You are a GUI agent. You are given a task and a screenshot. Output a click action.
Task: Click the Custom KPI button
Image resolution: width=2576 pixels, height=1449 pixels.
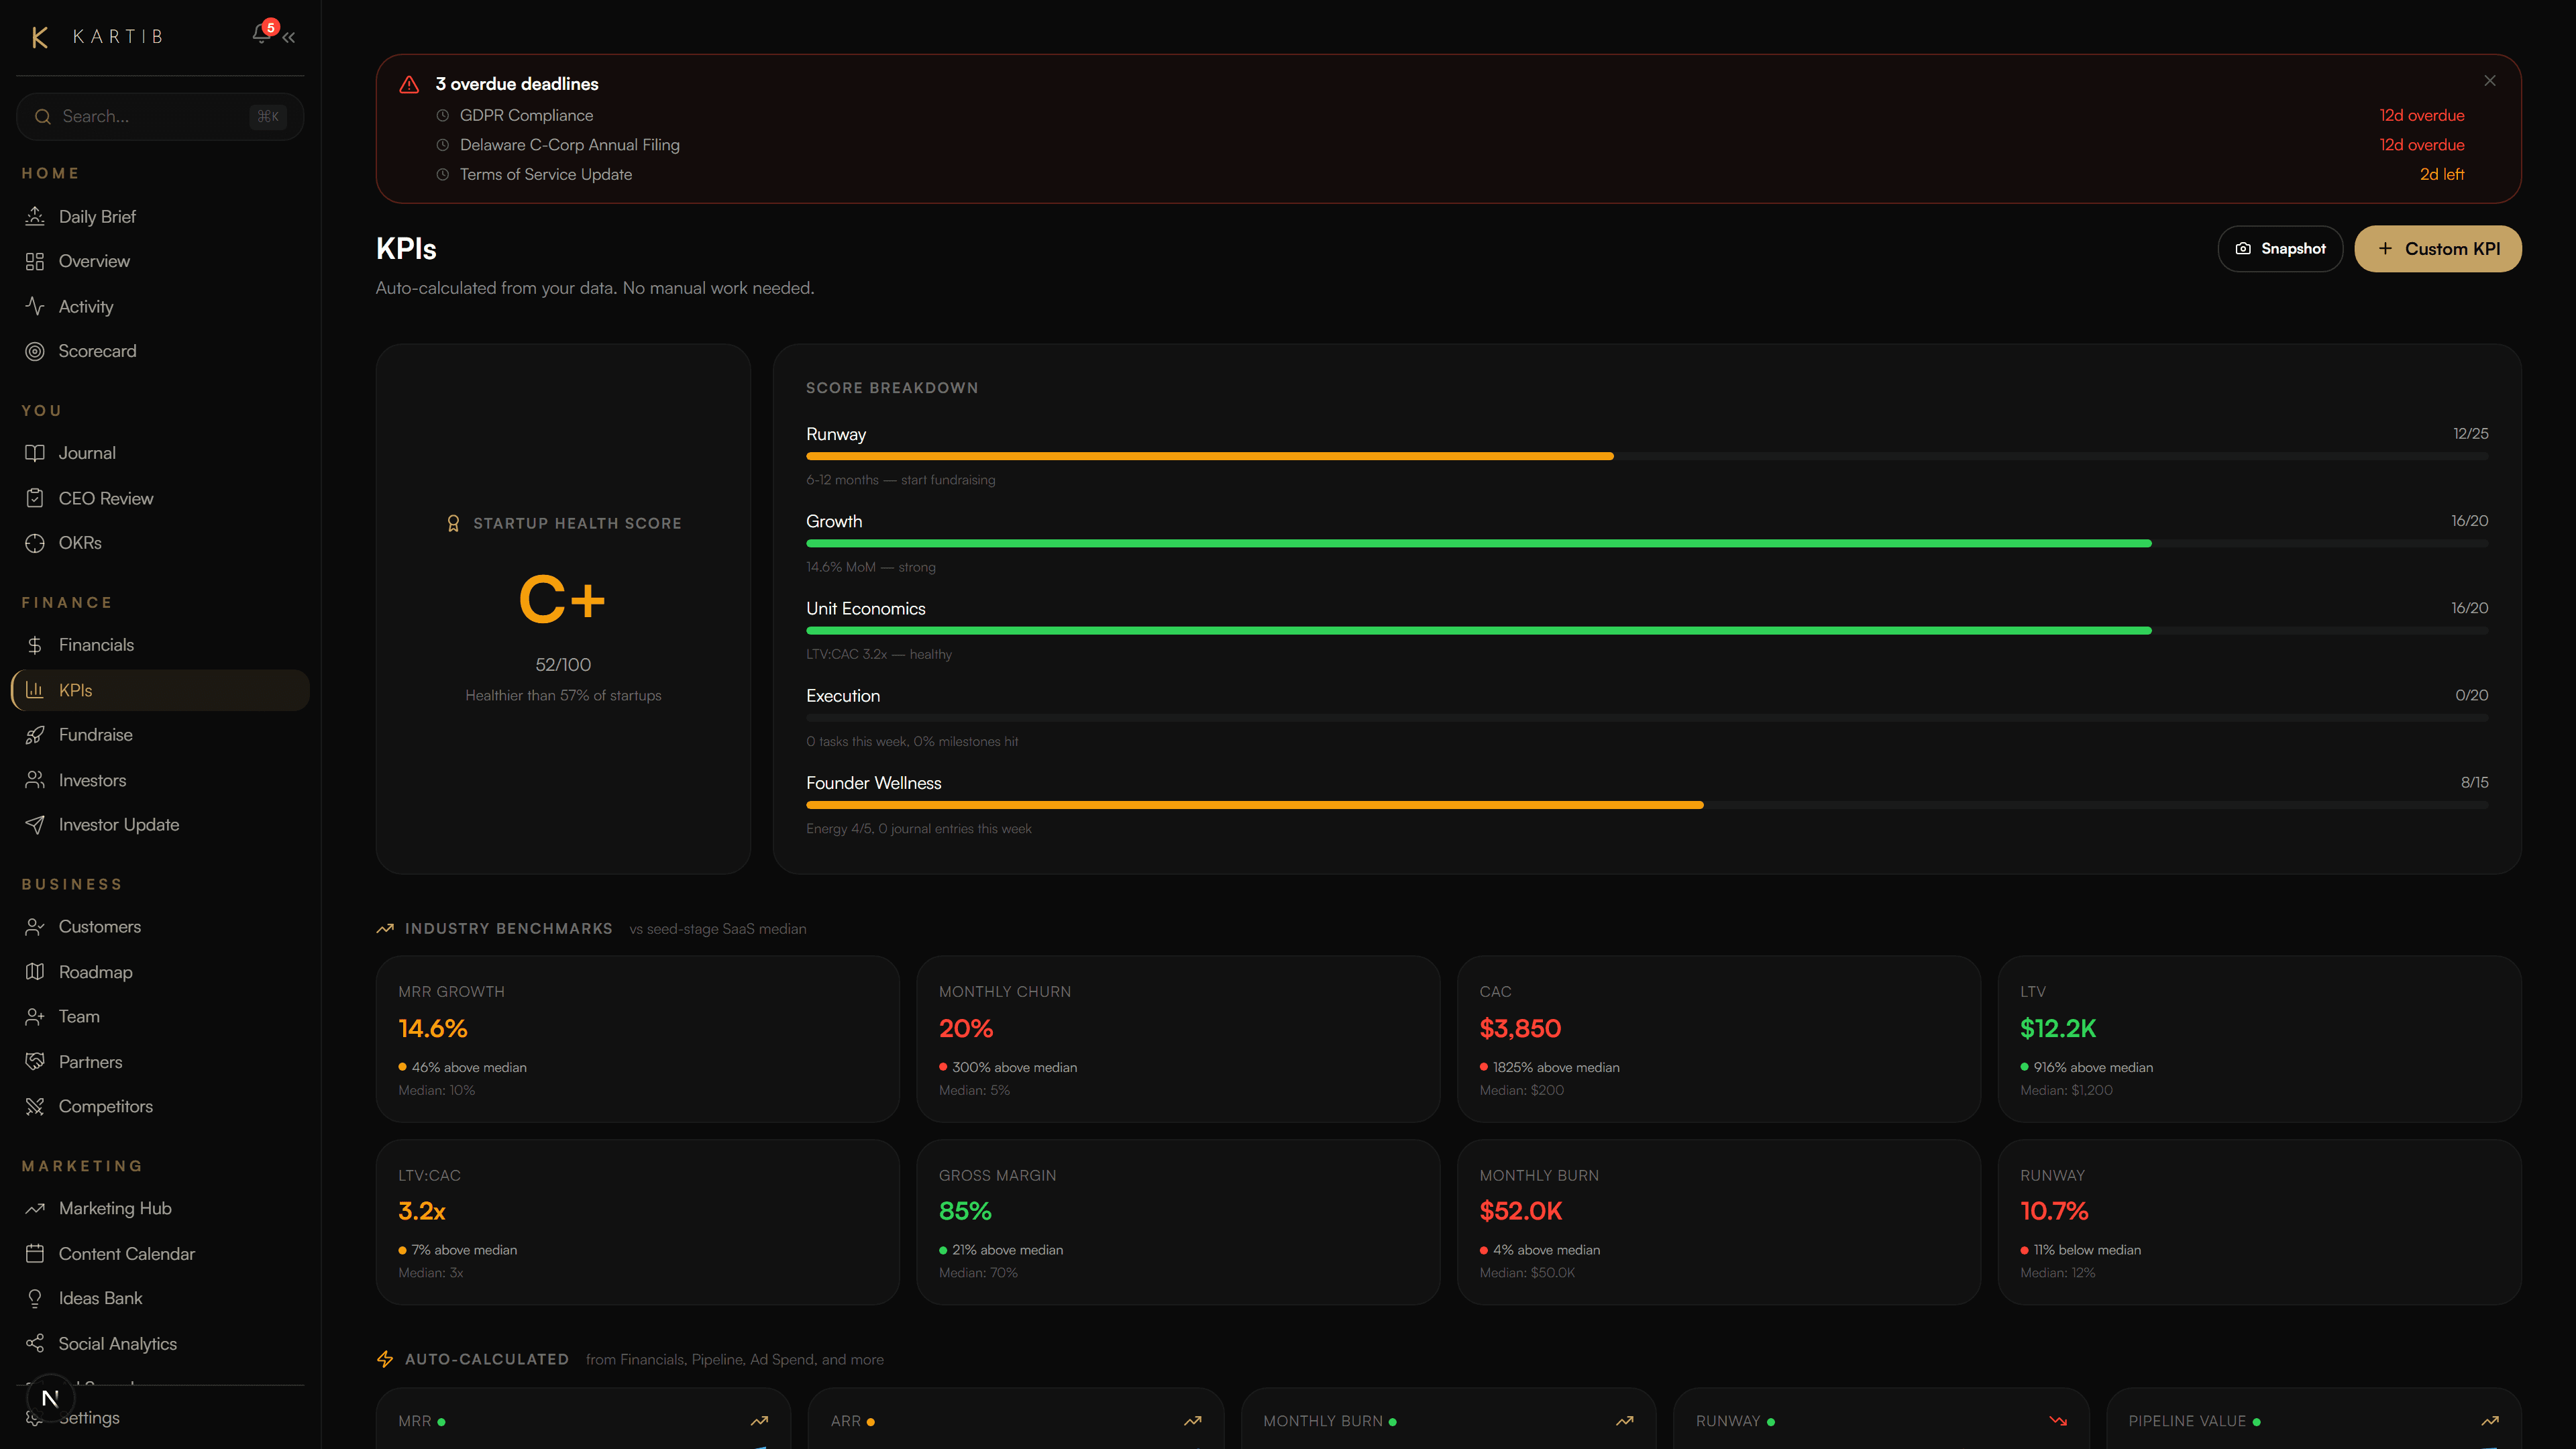2438,248
